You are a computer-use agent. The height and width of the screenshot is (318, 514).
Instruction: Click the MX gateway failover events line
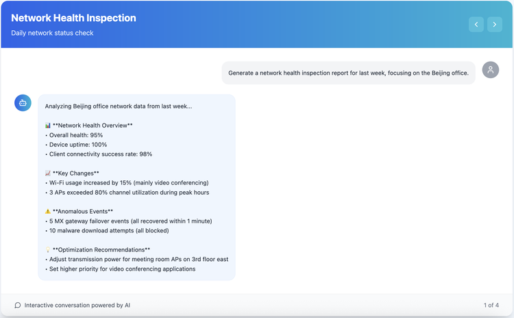tap(129, 221)
